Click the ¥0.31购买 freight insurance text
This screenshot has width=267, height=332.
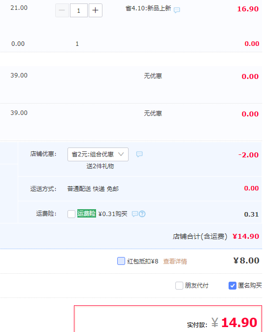(x=113, y=214)
